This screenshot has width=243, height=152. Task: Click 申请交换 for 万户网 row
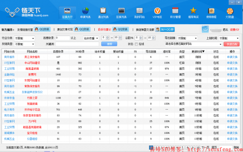(232, 121)
